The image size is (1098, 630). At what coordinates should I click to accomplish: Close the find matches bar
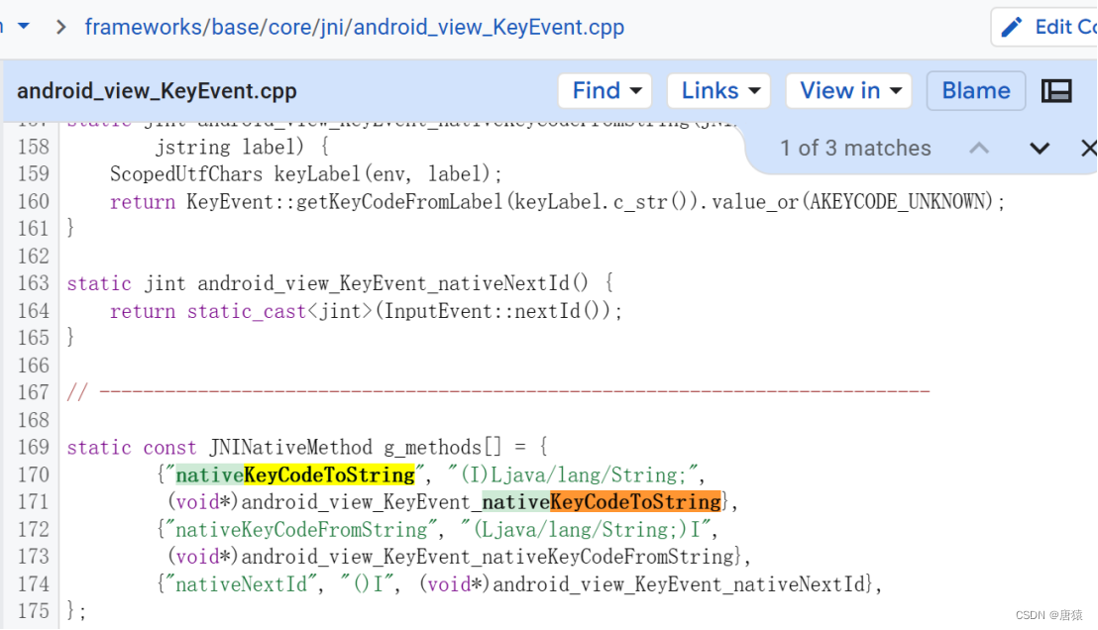[x=1088, y=149]
